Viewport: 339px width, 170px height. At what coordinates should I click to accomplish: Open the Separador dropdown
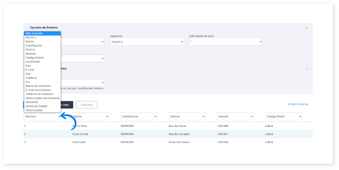(x=146, y=42)
